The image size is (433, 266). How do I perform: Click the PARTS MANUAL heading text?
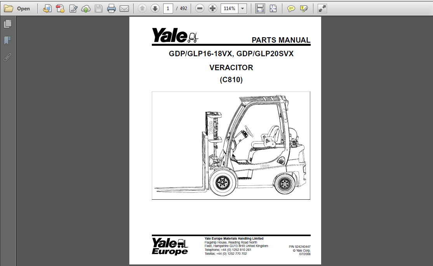click(x=281, y=40)
